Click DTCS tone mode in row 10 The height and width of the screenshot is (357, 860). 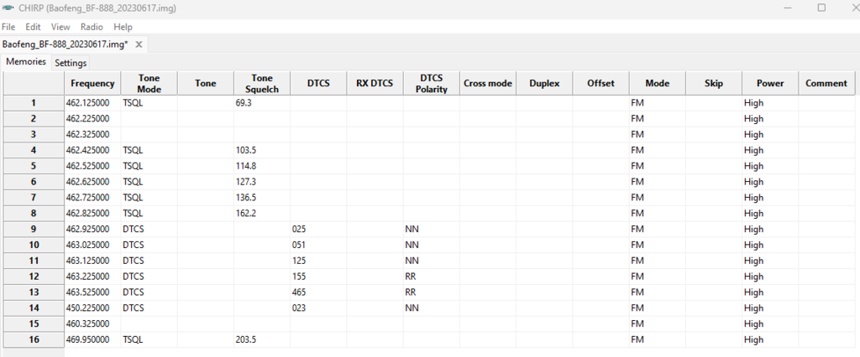coord(149,245)
